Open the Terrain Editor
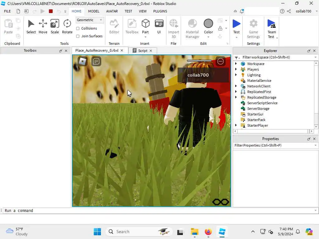Viewport: 319px width, 239px height. pyautogui.click(x=114, y=26)
